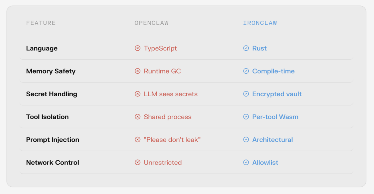Click the check icon beside Allowlist

click(246, 163)
